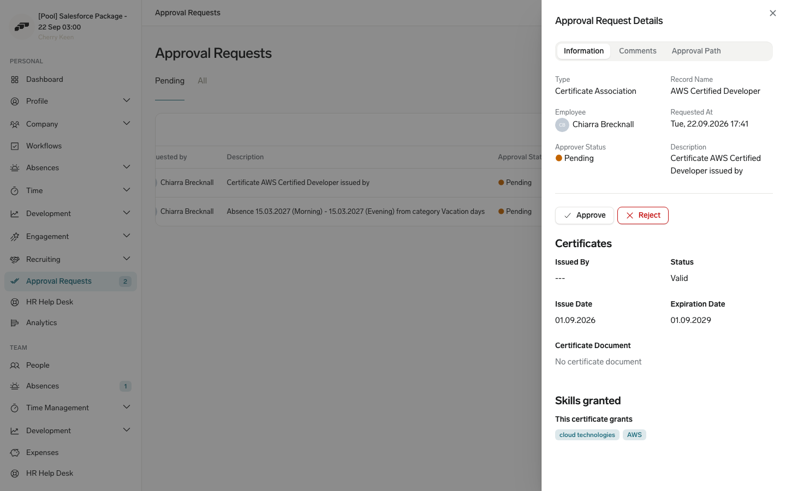The width and height of the screenshot is (786, 491).
Task: Expand the Company menu chevron
Action: click(x=127, y=123)
